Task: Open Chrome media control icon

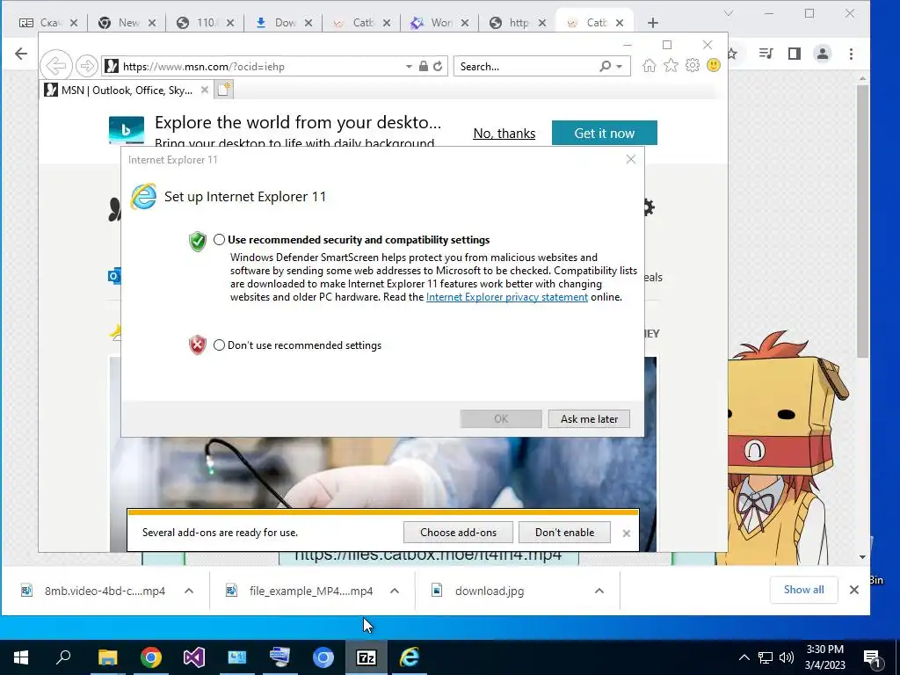Action: pyautogui.click(x=766, y=54)
